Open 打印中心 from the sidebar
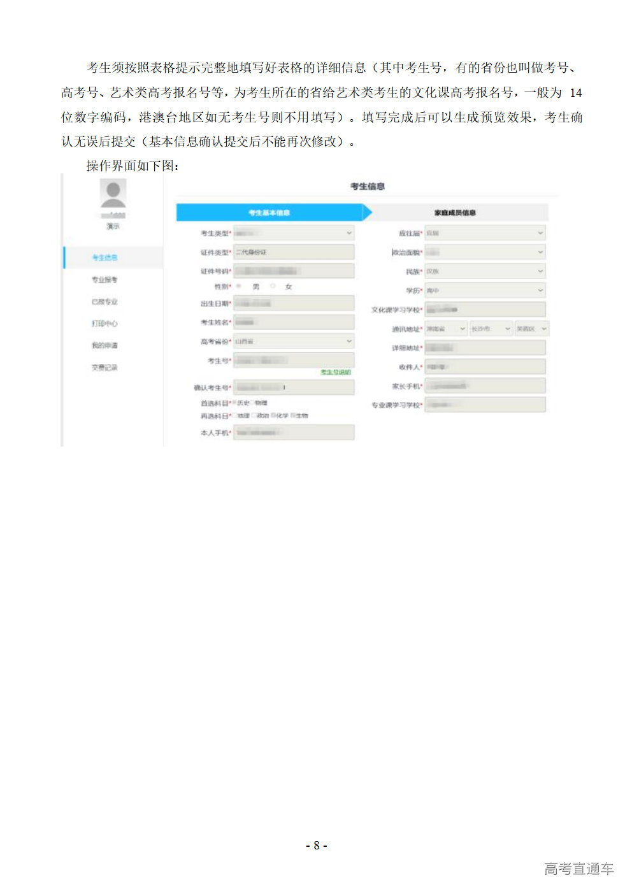This screenshot has height=894, width=632. tap(104, 324)
